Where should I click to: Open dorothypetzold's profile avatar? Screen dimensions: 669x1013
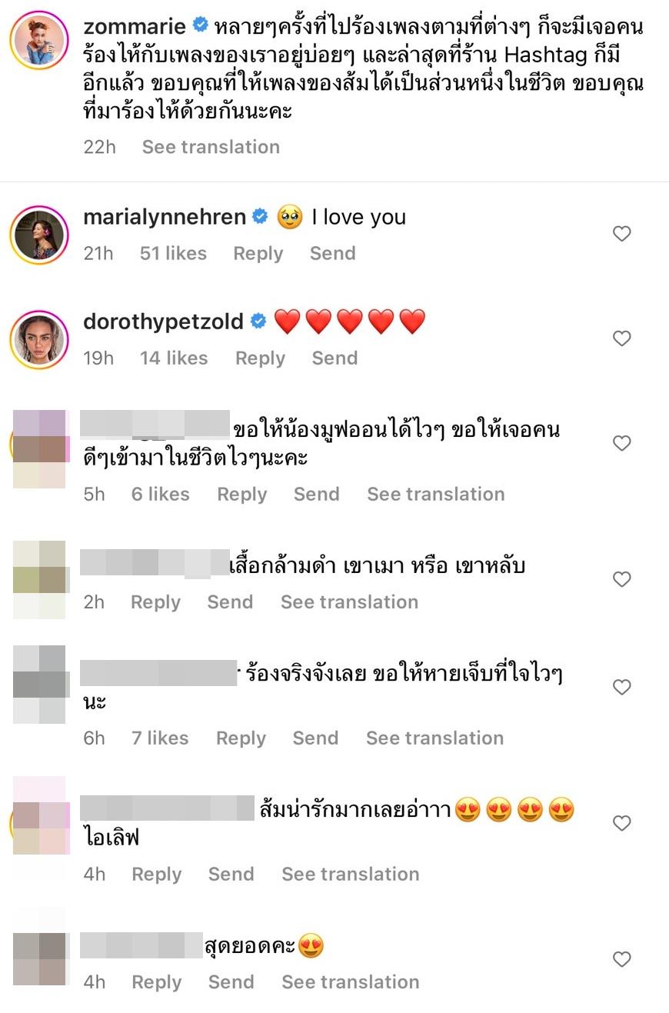[x=39, y=340]
